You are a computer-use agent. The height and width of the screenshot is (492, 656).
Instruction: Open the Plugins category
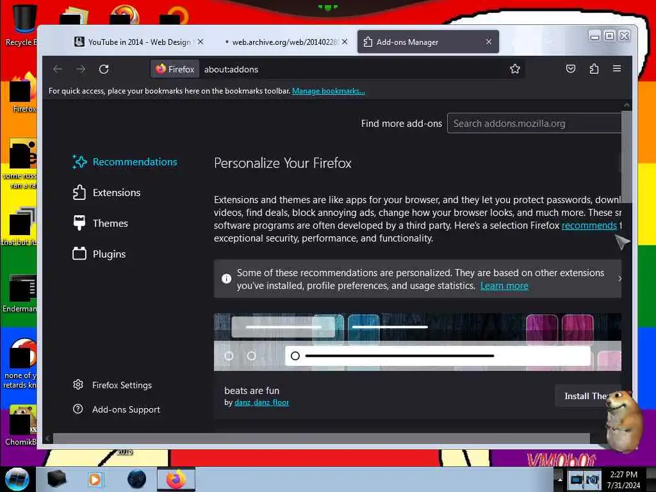(x=99, y=254)
